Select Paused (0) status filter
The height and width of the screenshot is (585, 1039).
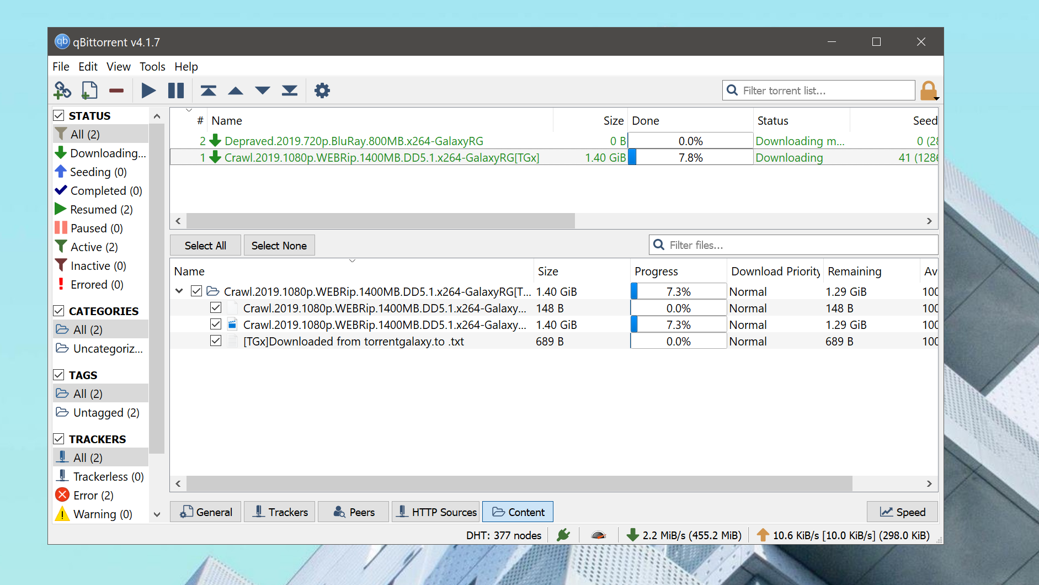click(x=100, y=228)
